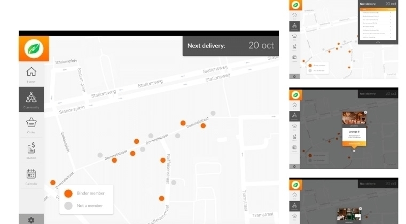Viewport: 406px width, 224px height.
Task: Select the orange marker on Raiffeisenstraat
Action: coord(163,160)
